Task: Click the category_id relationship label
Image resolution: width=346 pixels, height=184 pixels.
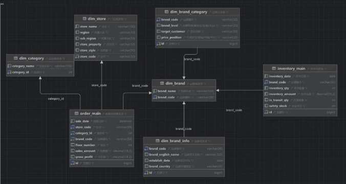Action: pyautogui.click(x=56, y=99)
